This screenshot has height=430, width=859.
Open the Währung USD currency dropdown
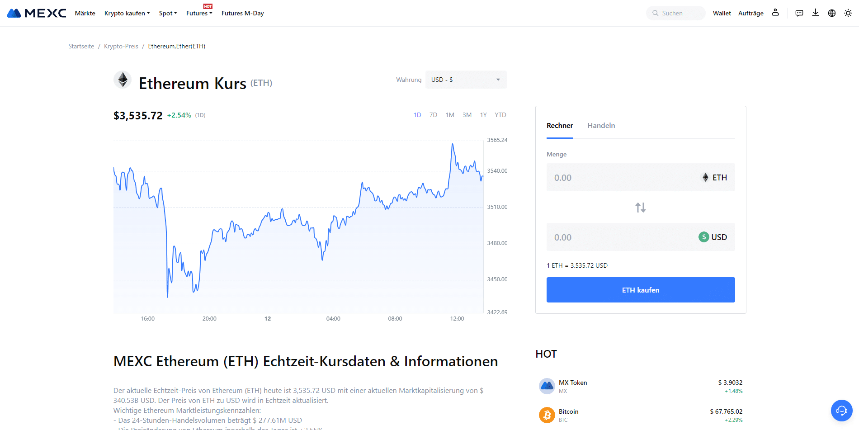click(x=466, y=80)
